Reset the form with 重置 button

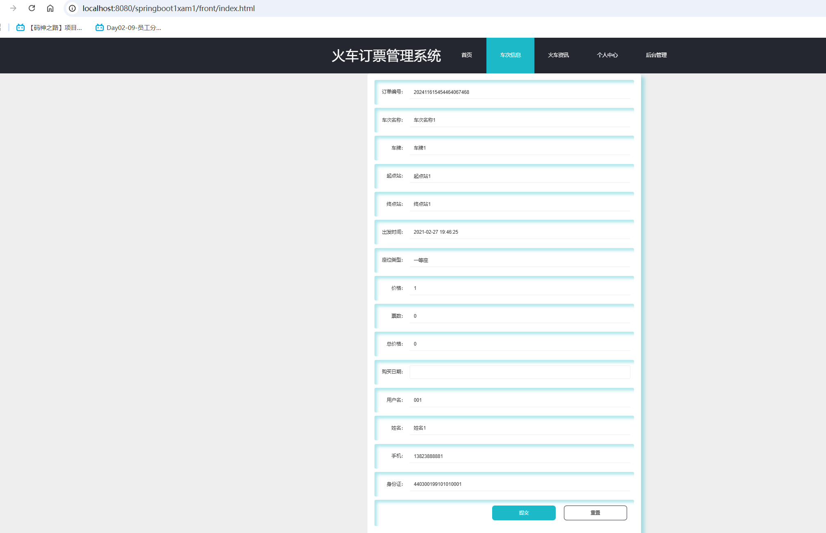click(x=595, y=513)
